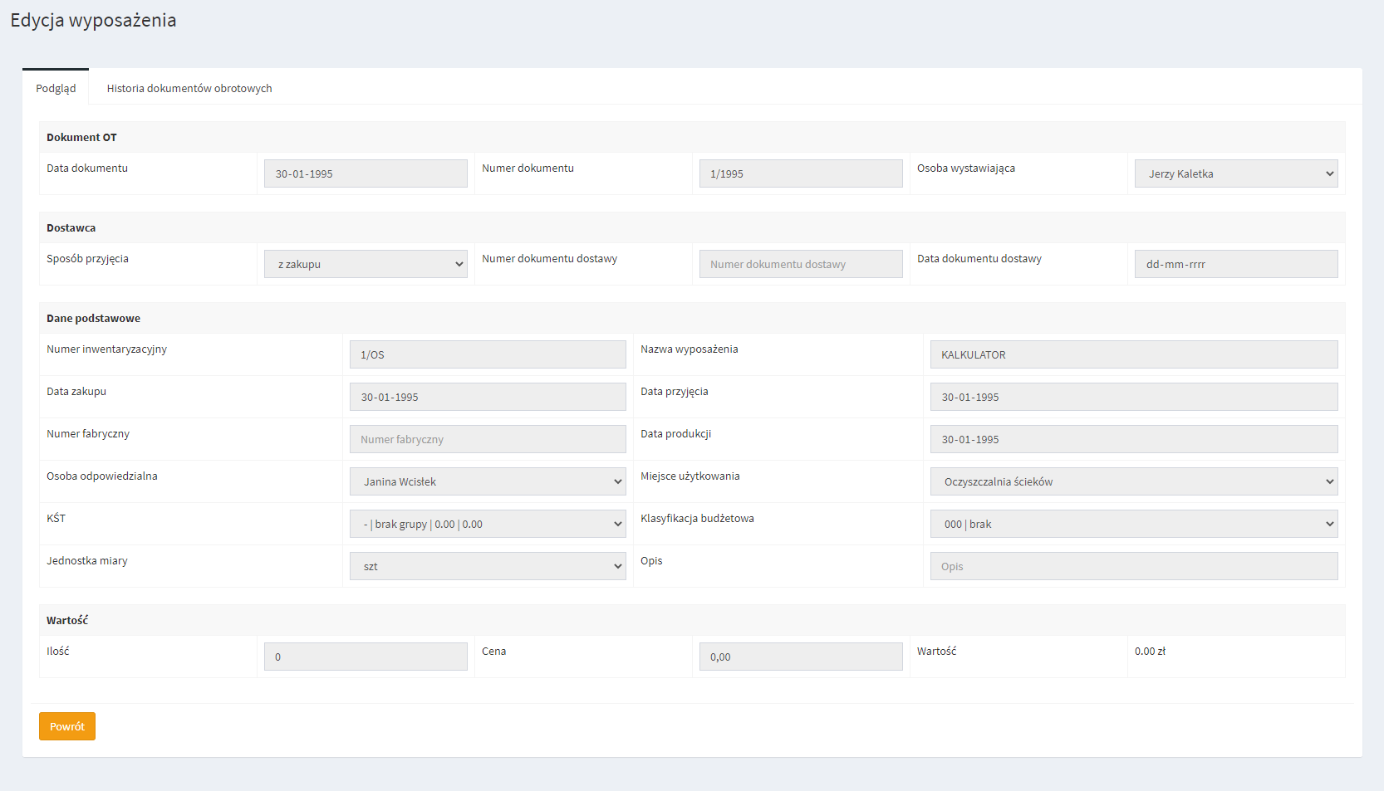Screen dimensions: 1384x791
Task: Focus the Numer dokumentu dostawy input
Action: click(x=800, y=264)
